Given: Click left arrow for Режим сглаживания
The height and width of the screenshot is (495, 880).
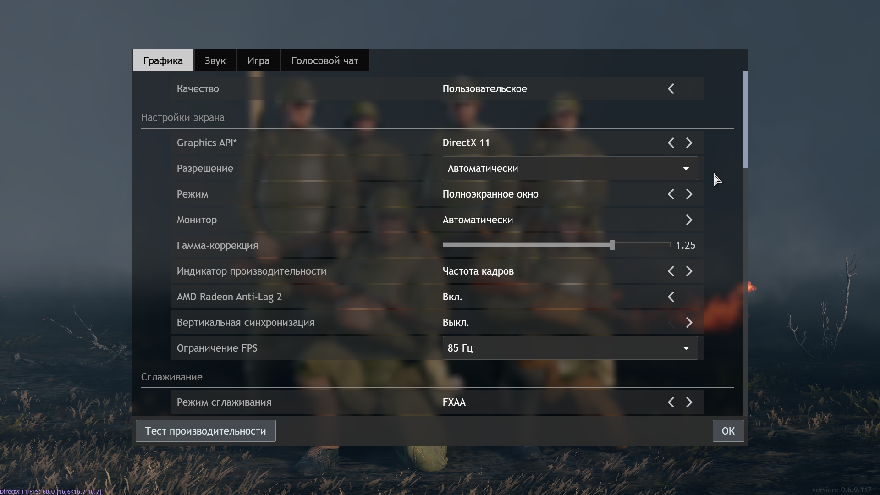Looking at the screenshot, I should pos(671,402).
